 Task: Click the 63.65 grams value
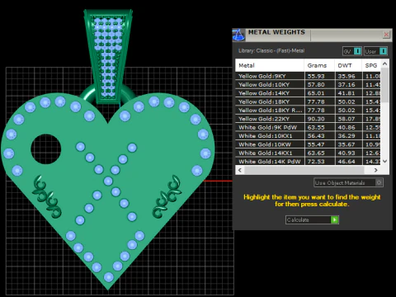click(x=316, y=153)
